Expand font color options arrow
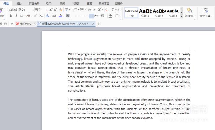The width and height of the screenshot is (215, 130). click(64, 16)
